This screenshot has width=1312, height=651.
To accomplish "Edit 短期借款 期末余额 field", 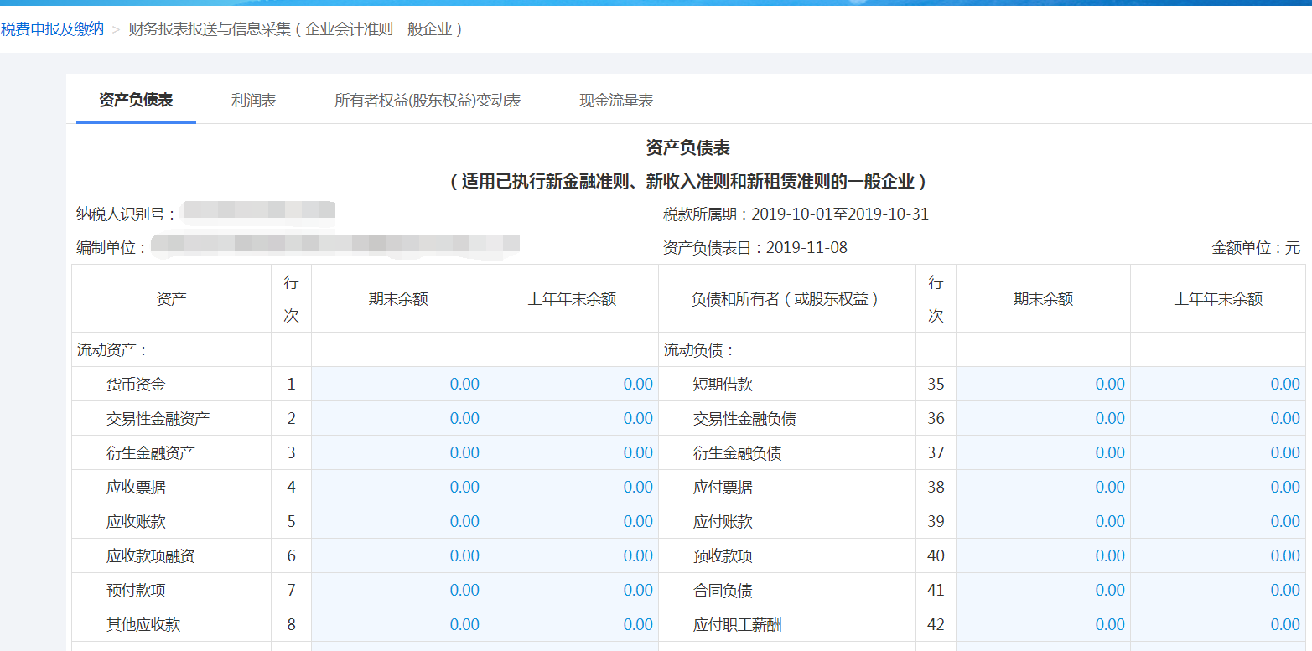I will point(1043,384).
